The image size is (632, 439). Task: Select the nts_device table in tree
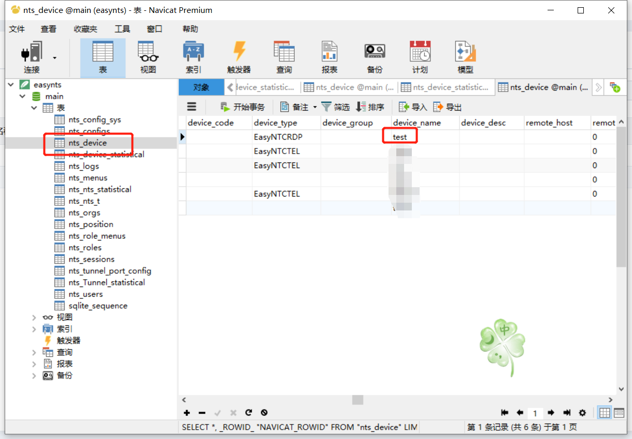pos(88,143)
